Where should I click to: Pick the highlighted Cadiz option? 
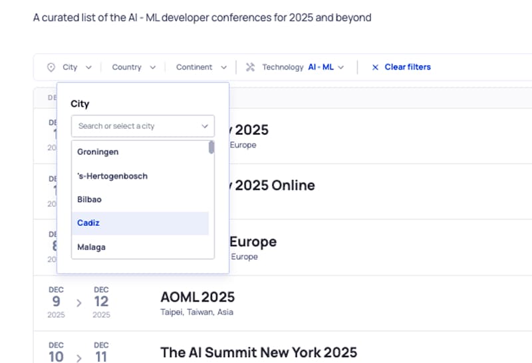pyautogui.click(x=88, y=223)
